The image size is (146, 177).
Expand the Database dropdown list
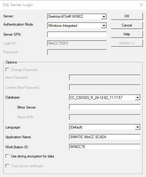click(x=137, y=98)
